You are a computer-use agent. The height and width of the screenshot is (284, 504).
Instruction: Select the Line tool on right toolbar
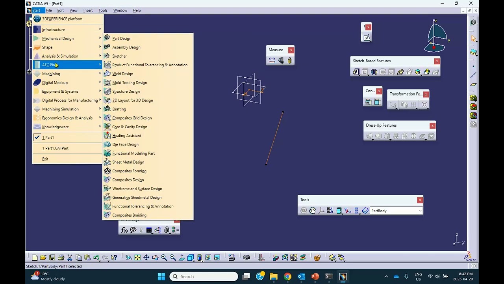point(473,75)
